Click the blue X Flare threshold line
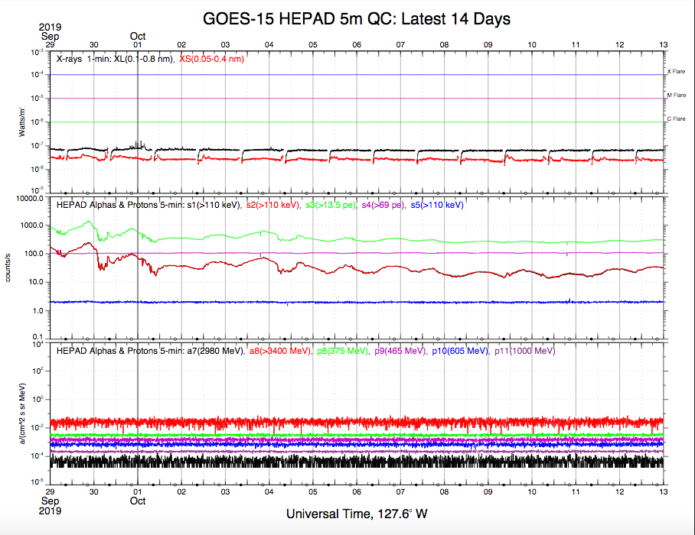Viewport: 695px width, 535px height. (x=357, y=74)
